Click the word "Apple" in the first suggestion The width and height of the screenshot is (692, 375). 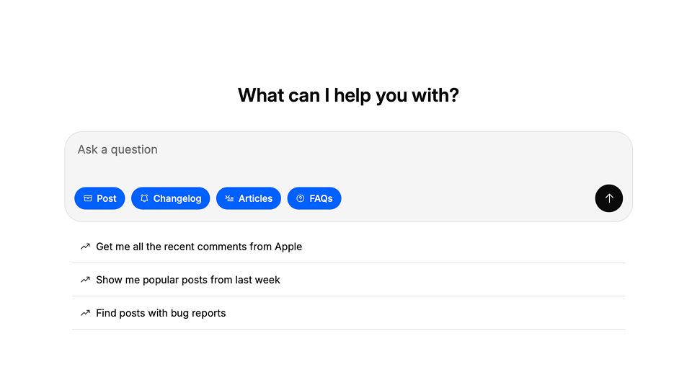(288, 247)
